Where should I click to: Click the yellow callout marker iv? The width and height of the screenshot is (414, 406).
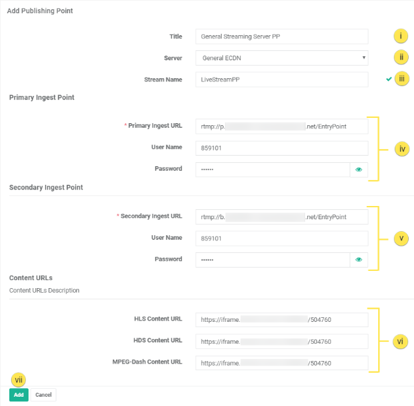402,149
